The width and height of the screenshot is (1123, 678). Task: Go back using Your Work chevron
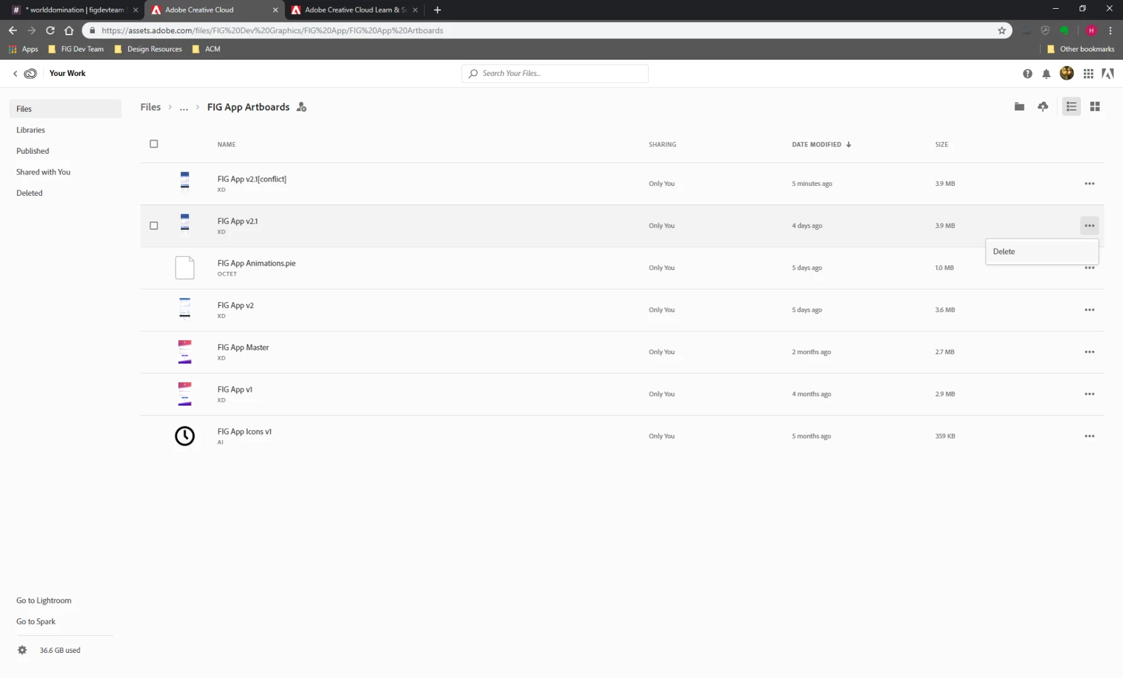16,73
